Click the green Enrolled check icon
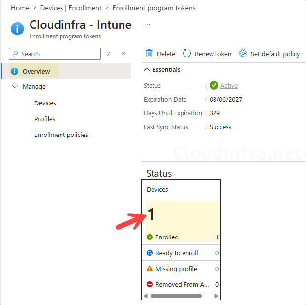Screen dimensions: 306x305 click(150, 237)
